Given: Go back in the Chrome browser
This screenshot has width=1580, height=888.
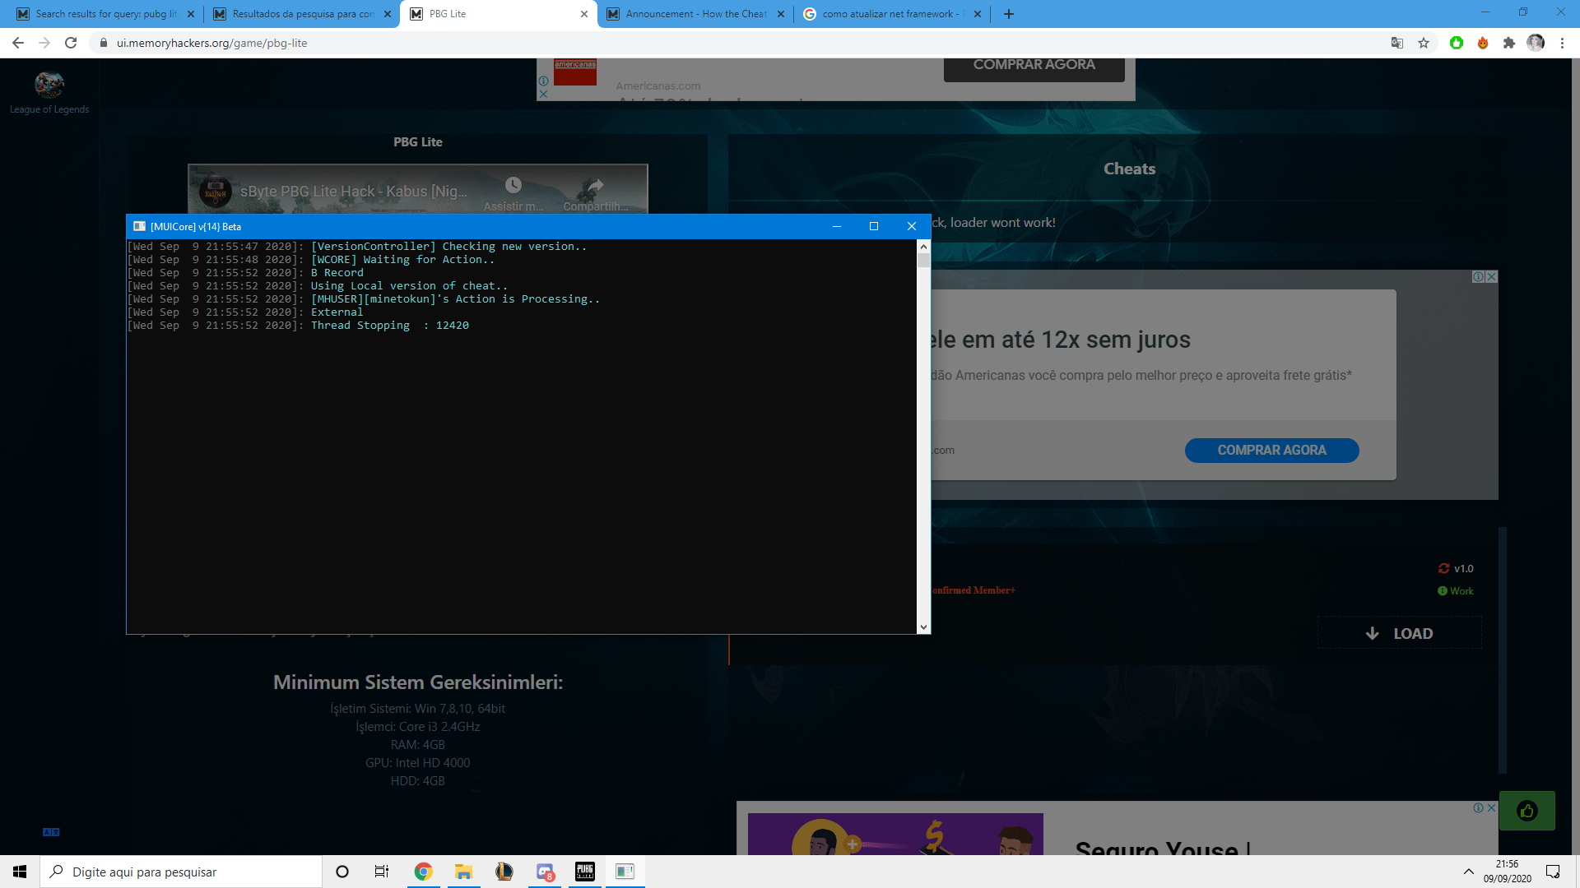Looking at the screenshot, I should [18, 43].
